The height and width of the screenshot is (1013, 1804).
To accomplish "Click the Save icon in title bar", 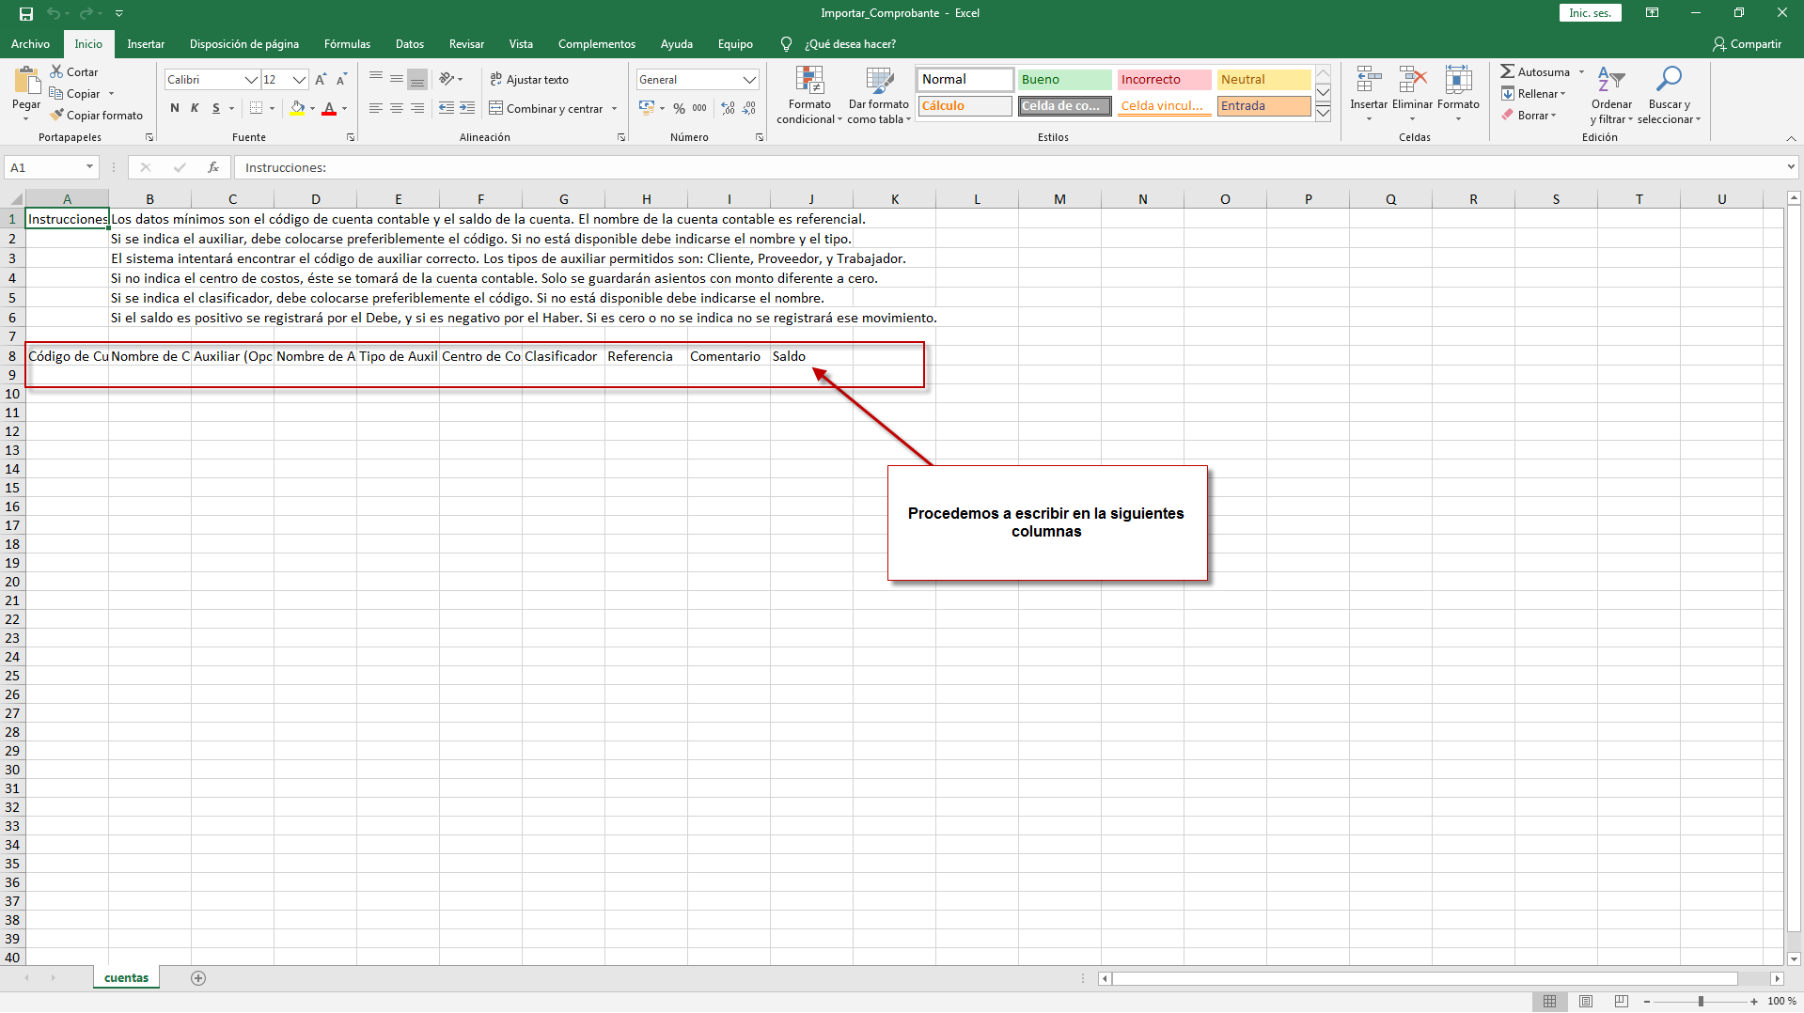I will [26, 13].
